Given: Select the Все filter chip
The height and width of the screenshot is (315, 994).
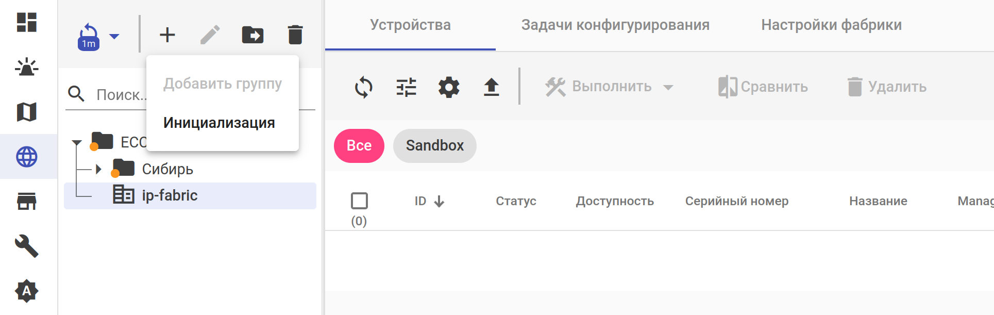Looking at the screenshot, I should tap(359, 146).
